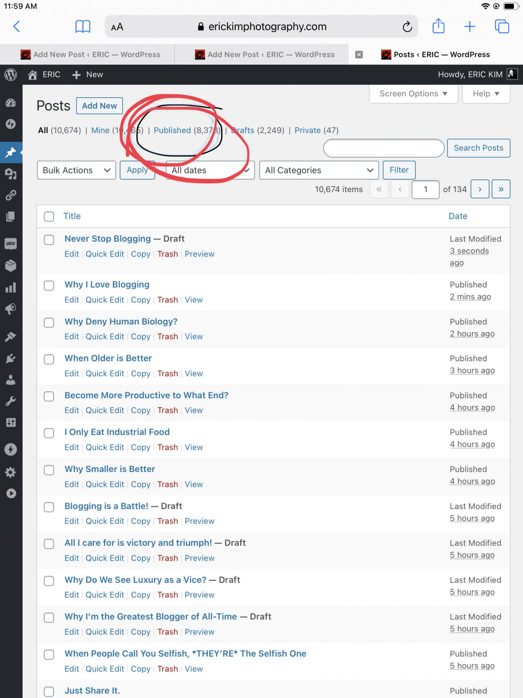Trash the Why Deny Human Biology post
523x698 pixels.
pyautogui.click(x=168, y=336)
